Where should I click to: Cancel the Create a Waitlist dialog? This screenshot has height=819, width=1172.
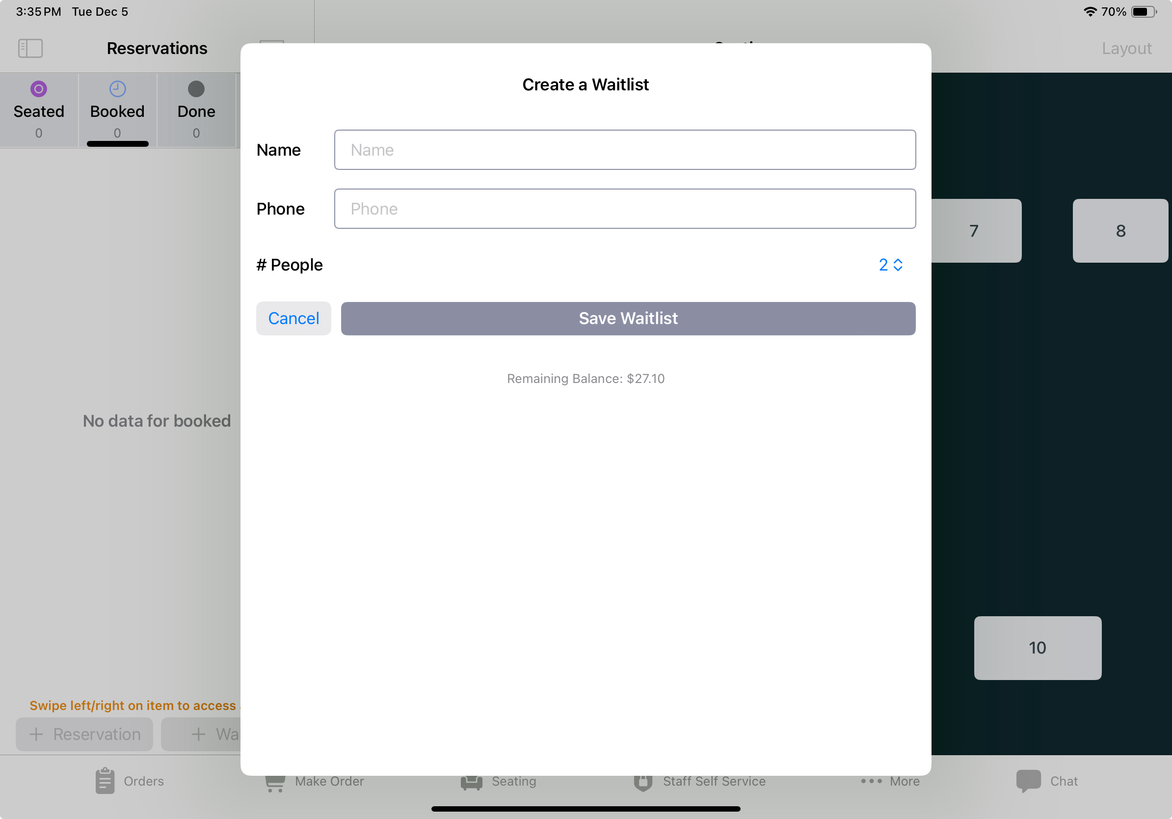(x=293, y=318)
